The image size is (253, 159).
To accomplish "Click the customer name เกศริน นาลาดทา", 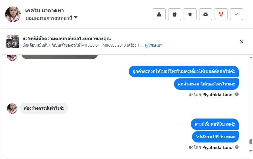I will tap(44, 11).
